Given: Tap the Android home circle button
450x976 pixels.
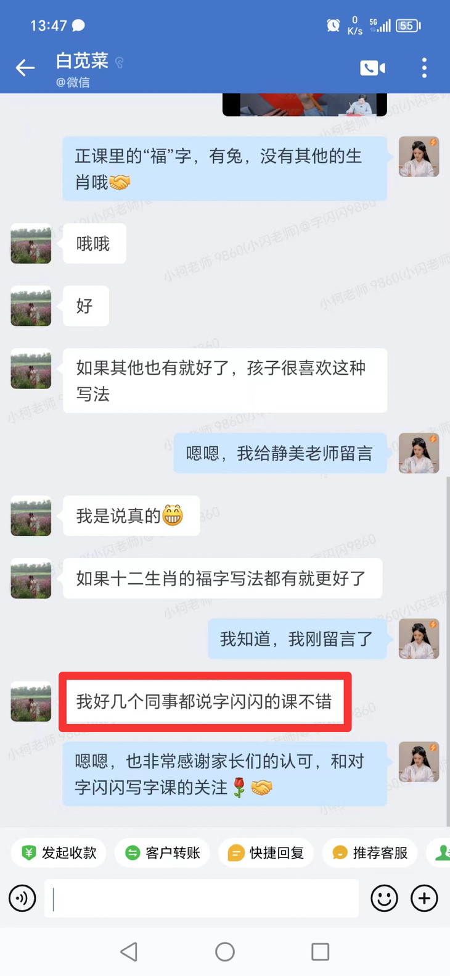Looking at the screenshot, I should pos(225,951).
